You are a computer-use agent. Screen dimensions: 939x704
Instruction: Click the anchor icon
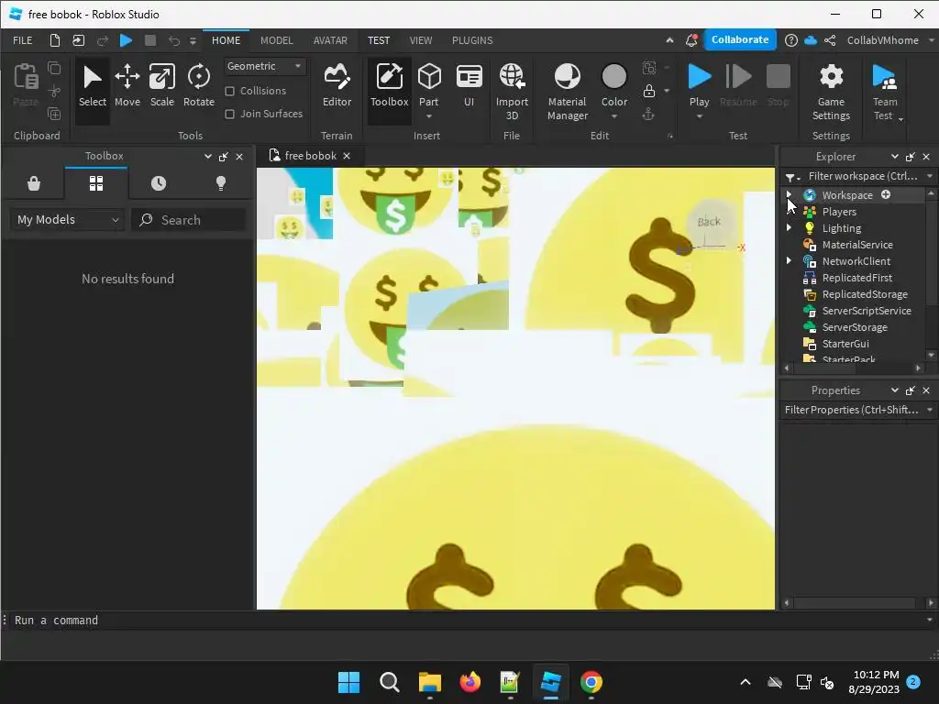(648, 115)
